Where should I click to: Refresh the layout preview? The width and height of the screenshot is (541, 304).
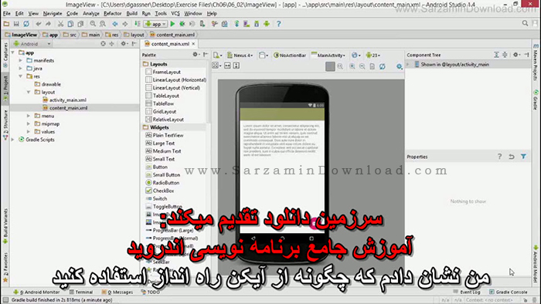(x=383, y=66)
